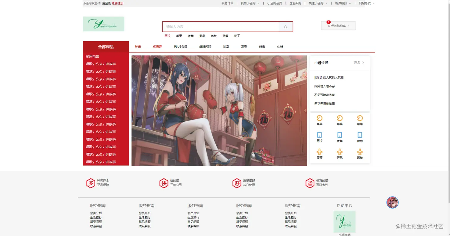The height and width of the screenshot is (236, 450).
Task: Click hot word 菠萝 under search box
Action: pyautogui.click(x=226, y=36)
